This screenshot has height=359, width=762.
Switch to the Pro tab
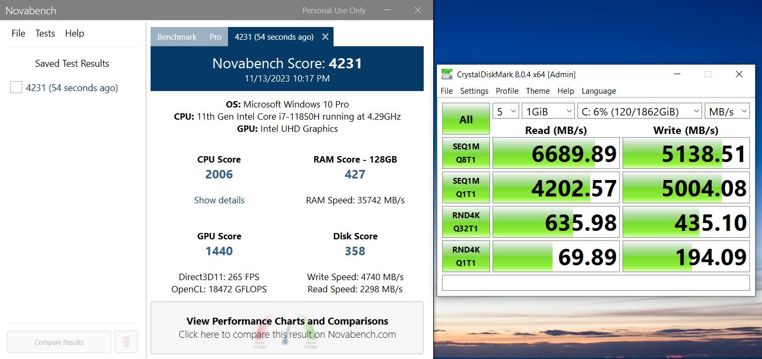[x=215, y=37]
